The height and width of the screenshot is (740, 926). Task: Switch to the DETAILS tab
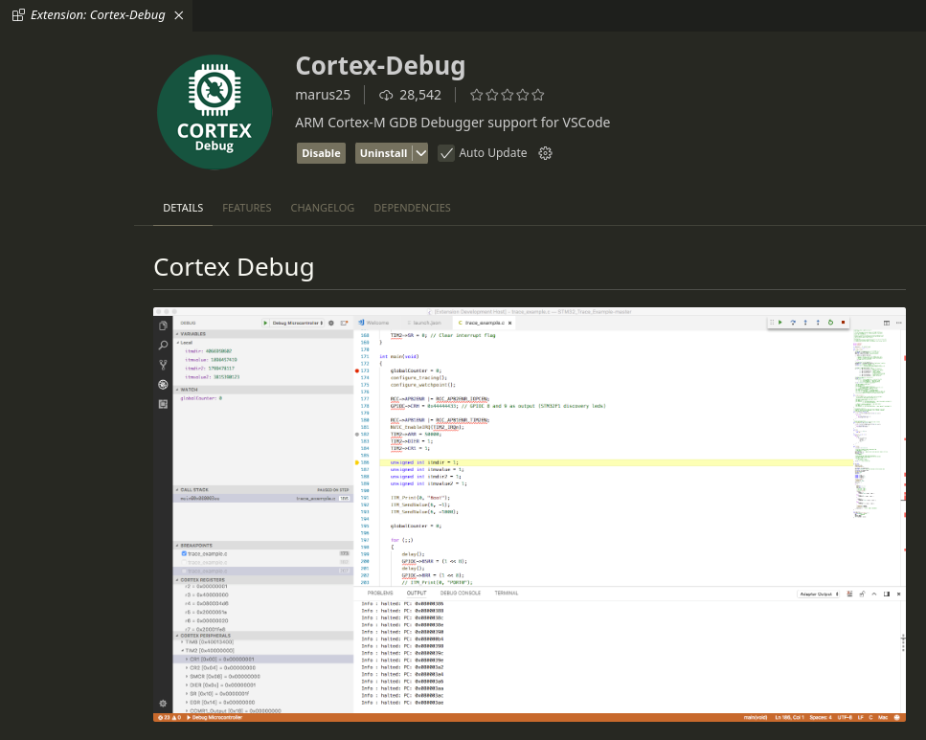(183, 208)
